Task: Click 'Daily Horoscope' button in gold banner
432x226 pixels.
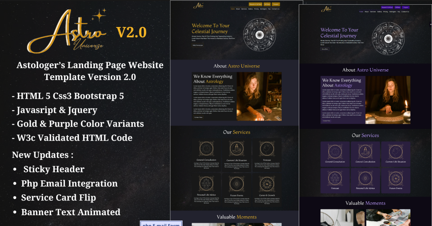Action: pyautogui.click(x=198, y=45)
